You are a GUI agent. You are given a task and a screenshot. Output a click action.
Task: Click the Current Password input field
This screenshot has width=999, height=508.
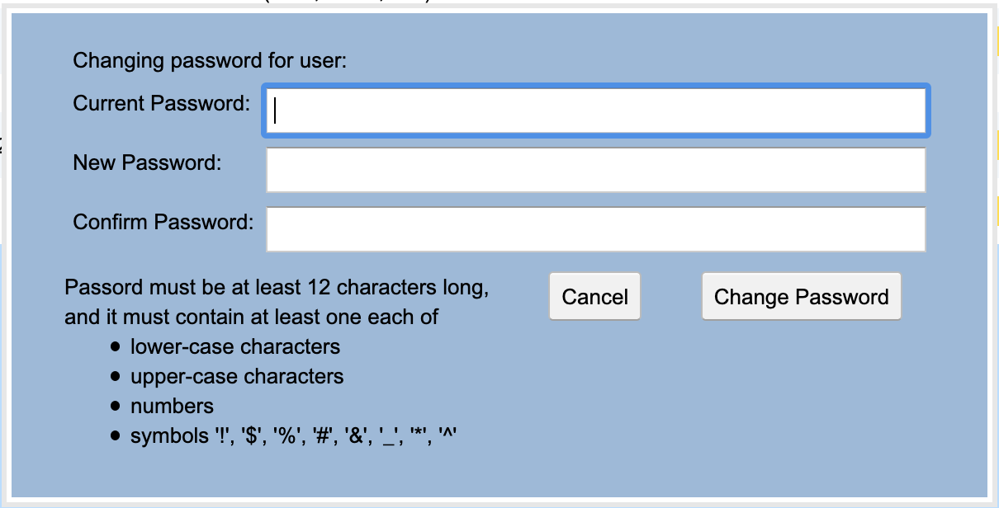pyautogui.click(x=595, y=111)
